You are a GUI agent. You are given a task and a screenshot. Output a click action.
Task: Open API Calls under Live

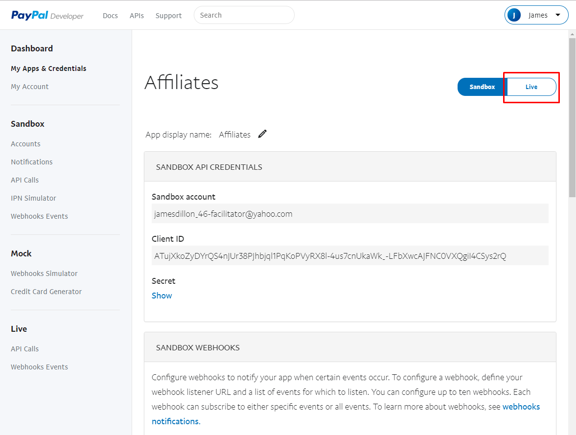click(x=24, y=349)
